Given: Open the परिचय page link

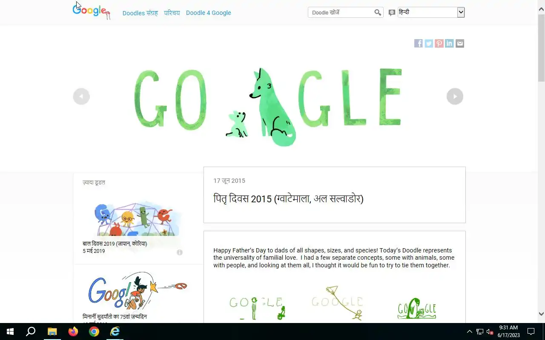Looking at the screenshot, I should 172,13.
